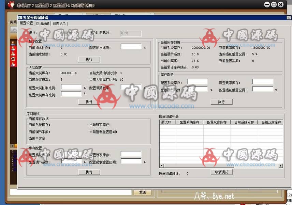This screenshot has width=292, height=205.
Task: Focus the upper-right 配置系统库存 input
Action: click(x=198, y=82)
